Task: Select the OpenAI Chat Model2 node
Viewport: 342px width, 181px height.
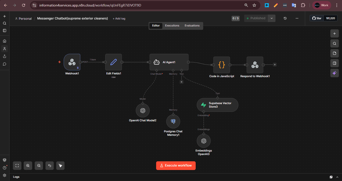Action: pyautogui.click(x=143, y=111)
